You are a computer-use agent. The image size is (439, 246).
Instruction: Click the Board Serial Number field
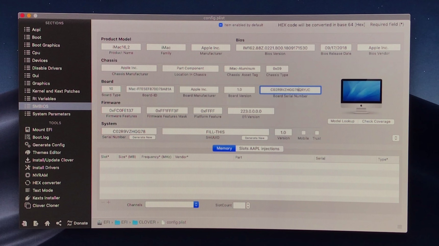[x=290, y=90]
